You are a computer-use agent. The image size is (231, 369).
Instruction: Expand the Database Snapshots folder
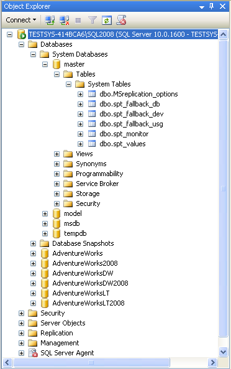point(34,243)
